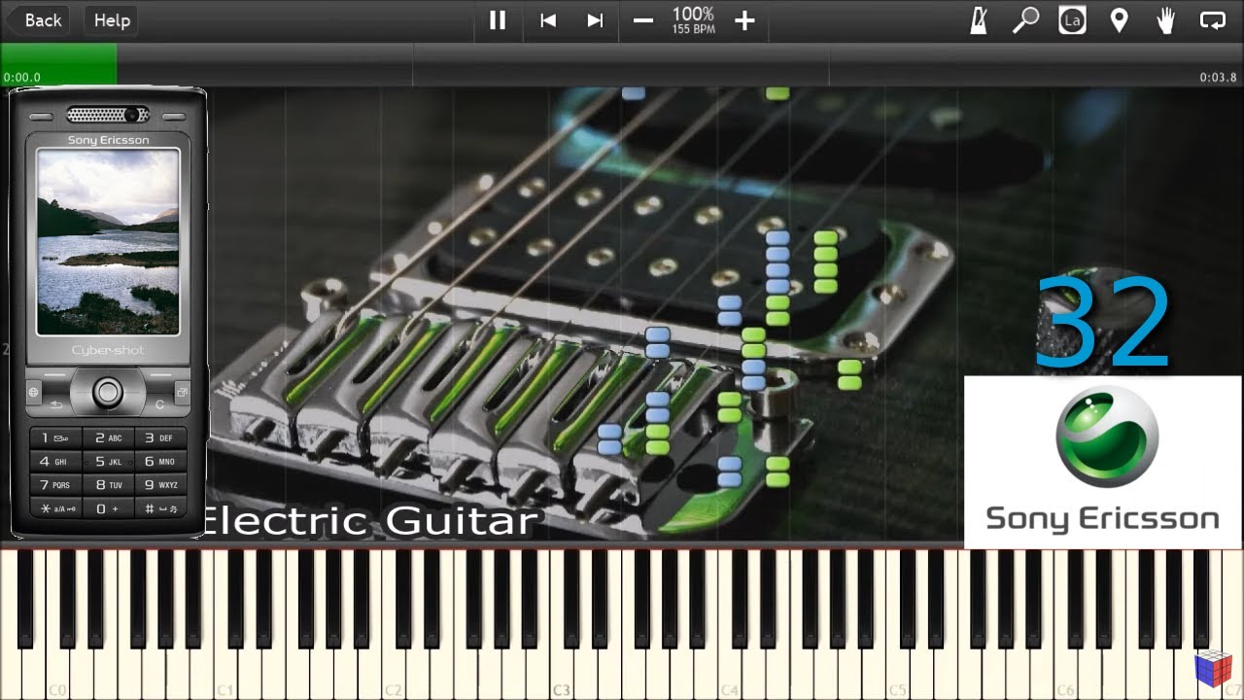Screen dimensions: 1244x700
Task: Click the Rubik's cube icon
Action: pos(1214,671)
